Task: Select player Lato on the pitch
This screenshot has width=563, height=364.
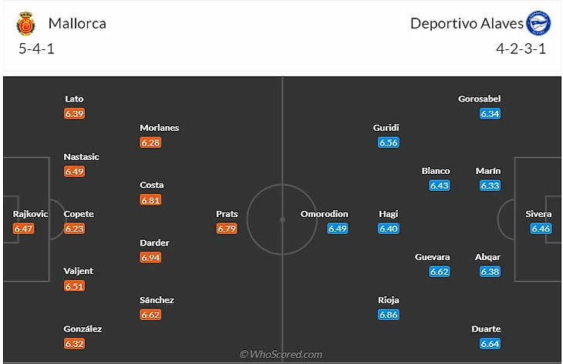Action: click(x=75, y=99)
